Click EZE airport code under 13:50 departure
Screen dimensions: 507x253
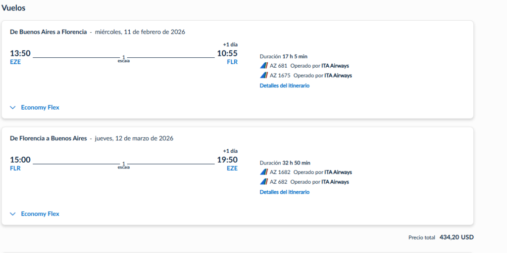click(x=15, y=62)
